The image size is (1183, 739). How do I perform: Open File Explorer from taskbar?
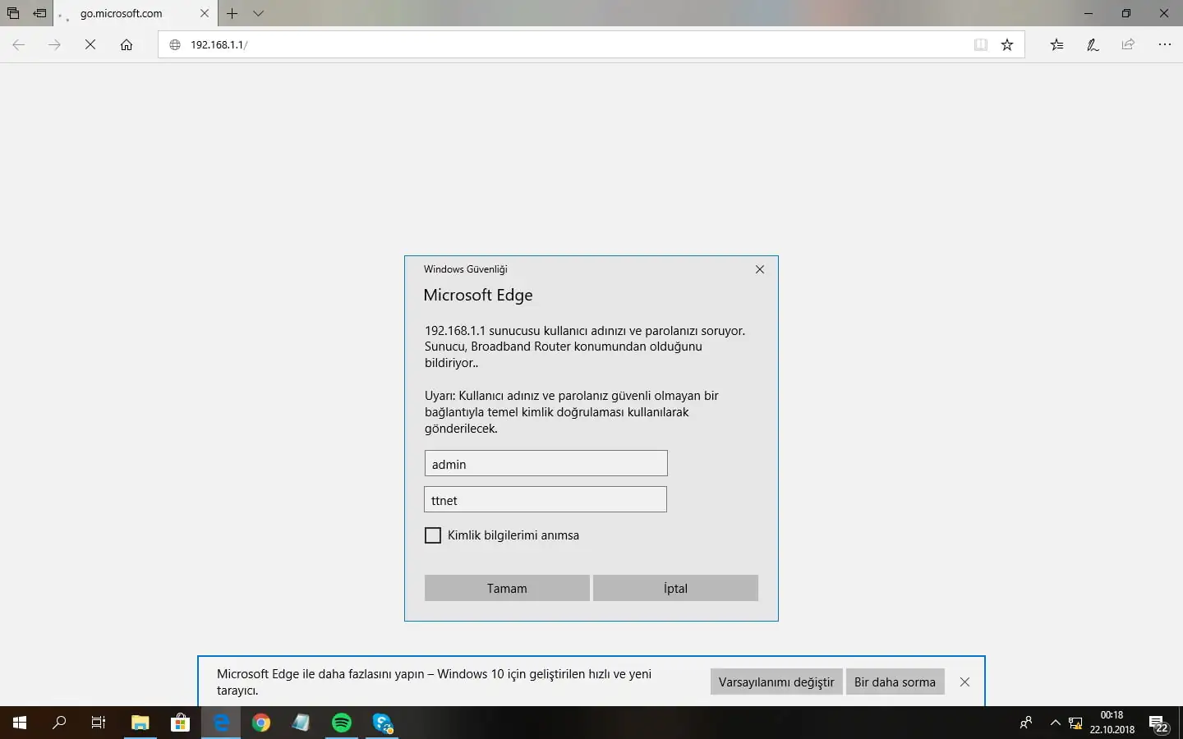point(140,723)
